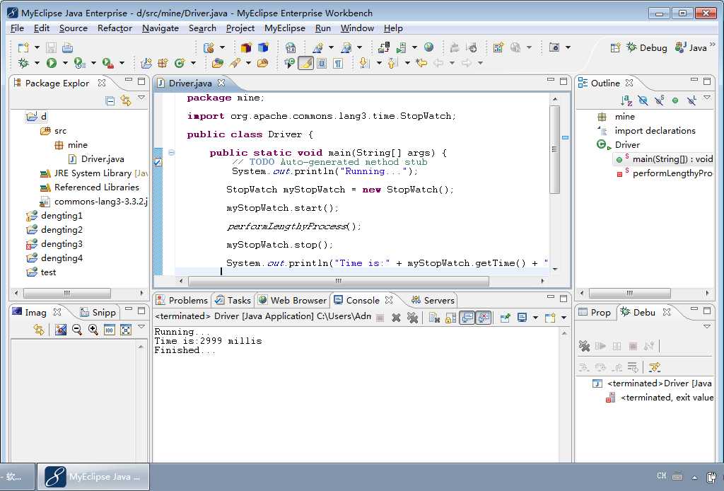Screen dimensions: 724x491
Task: Sort Outline members alphabetically
Action: (626, 101)
